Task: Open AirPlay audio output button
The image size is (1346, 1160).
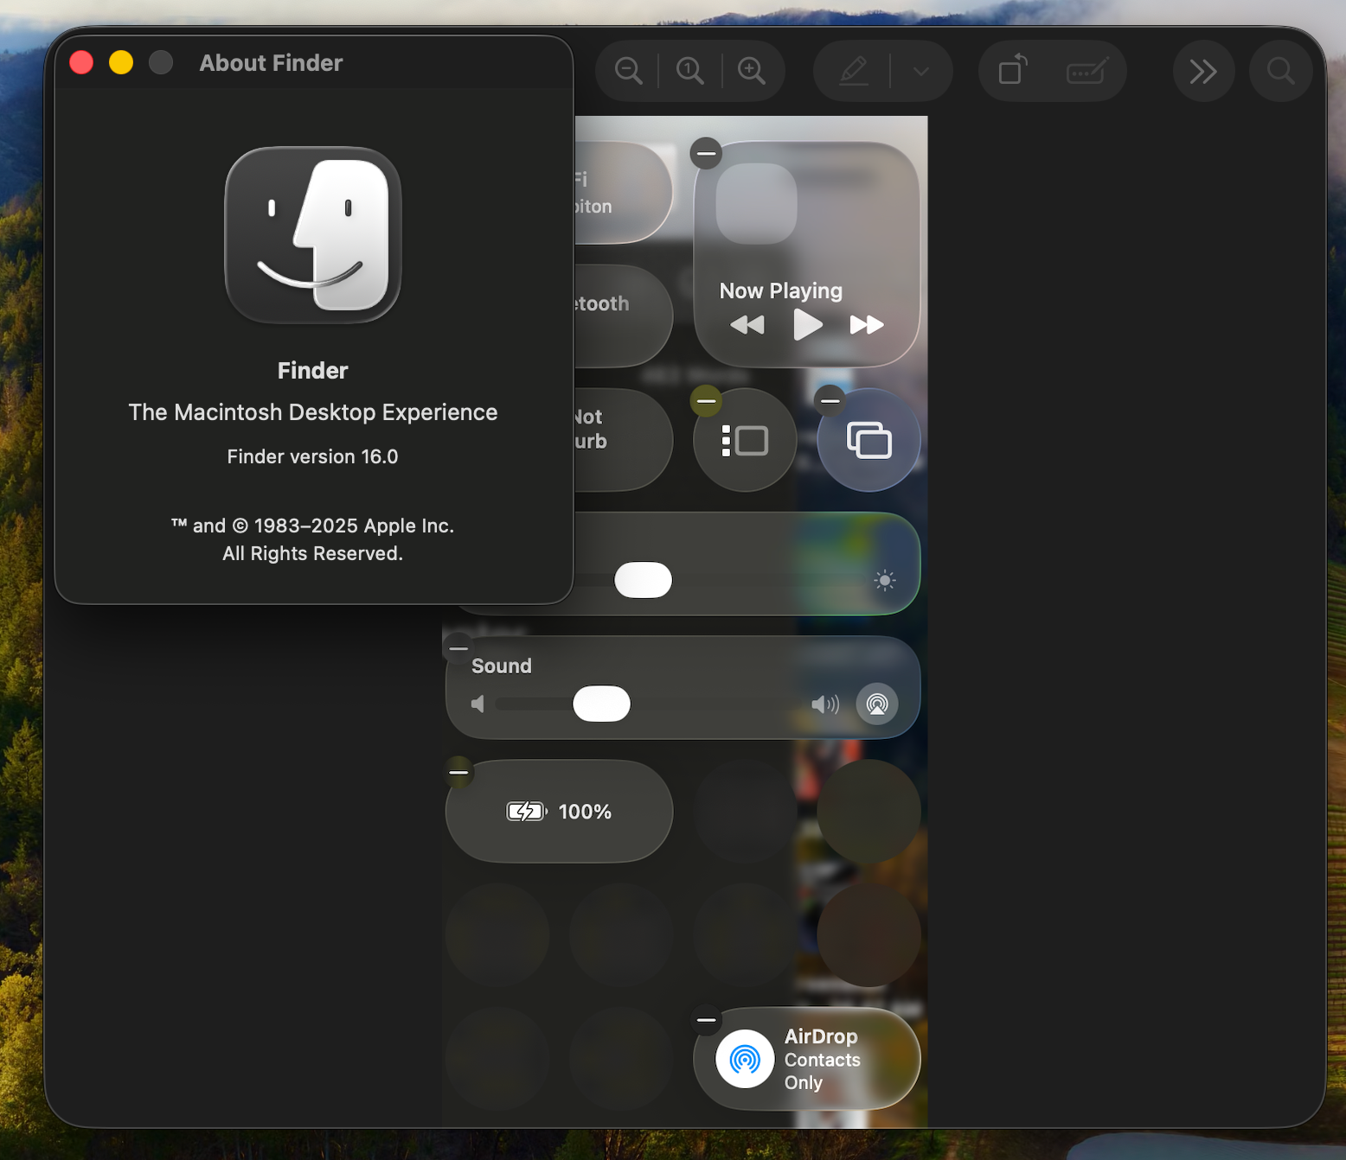Action: 877,704
